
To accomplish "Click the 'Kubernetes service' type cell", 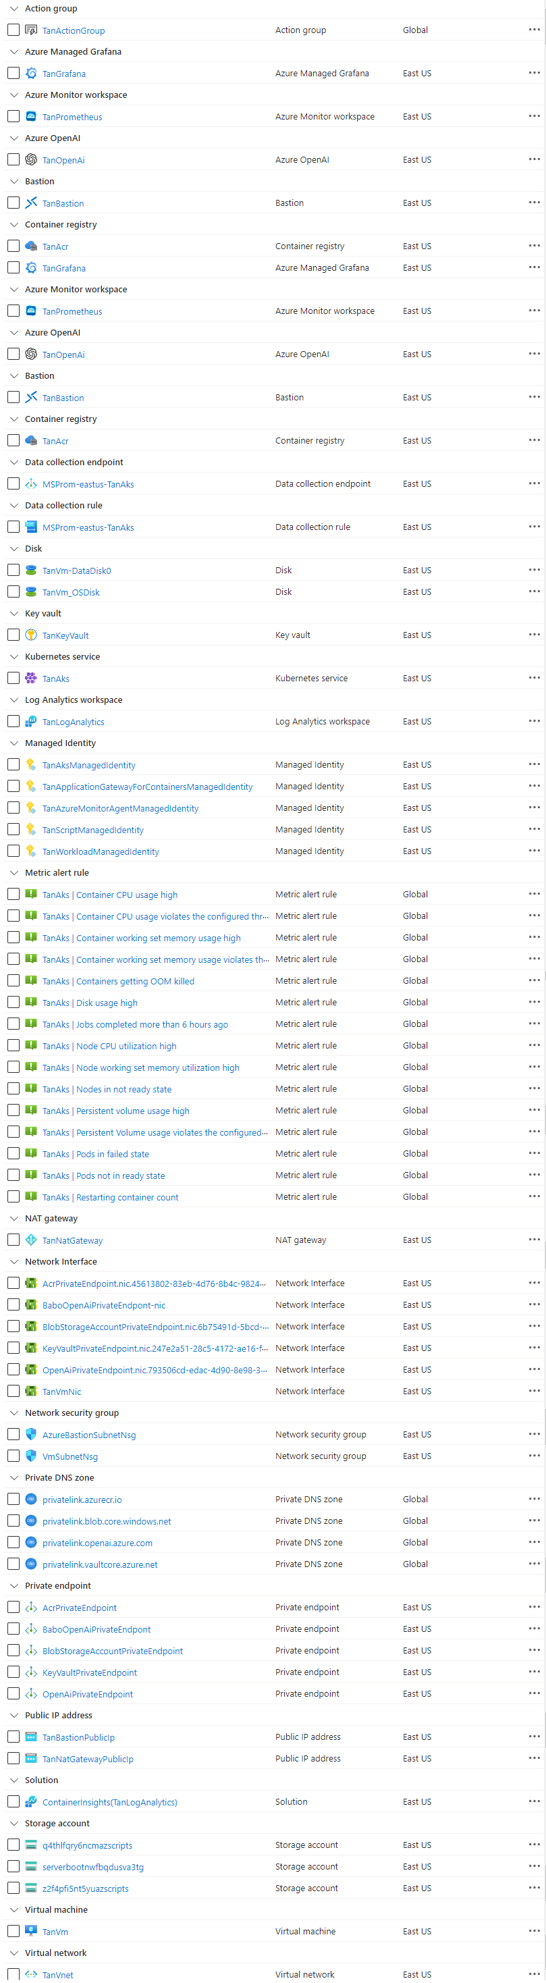I will pyautogui.click(x=311, y=678).
